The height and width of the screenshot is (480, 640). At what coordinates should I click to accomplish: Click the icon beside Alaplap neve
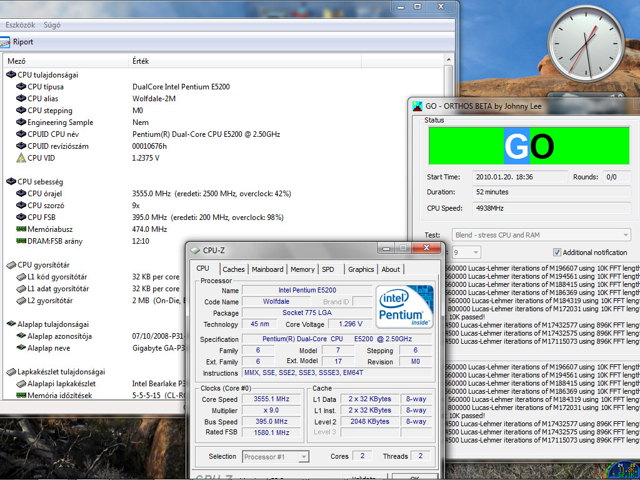[x=21, y=347]
